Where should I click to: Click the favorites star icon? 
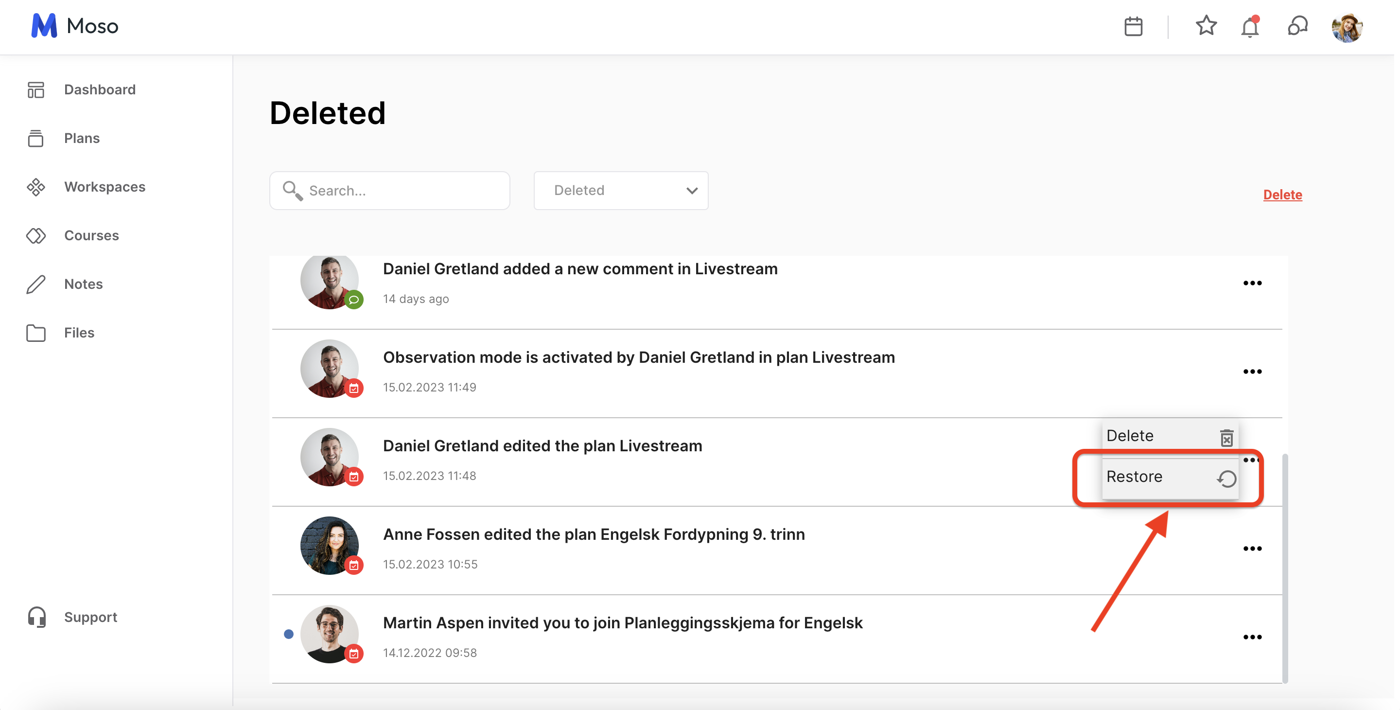1206,26
